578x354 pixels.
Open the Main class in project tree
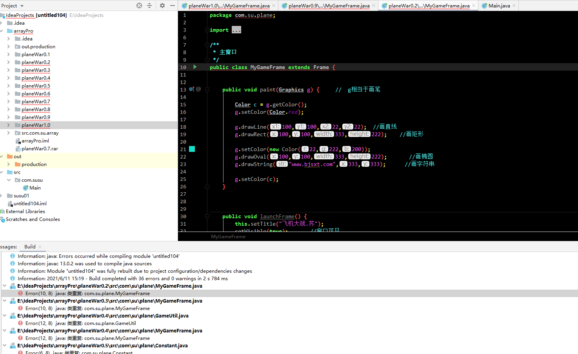pyautogui.click(x=35, y=188)
